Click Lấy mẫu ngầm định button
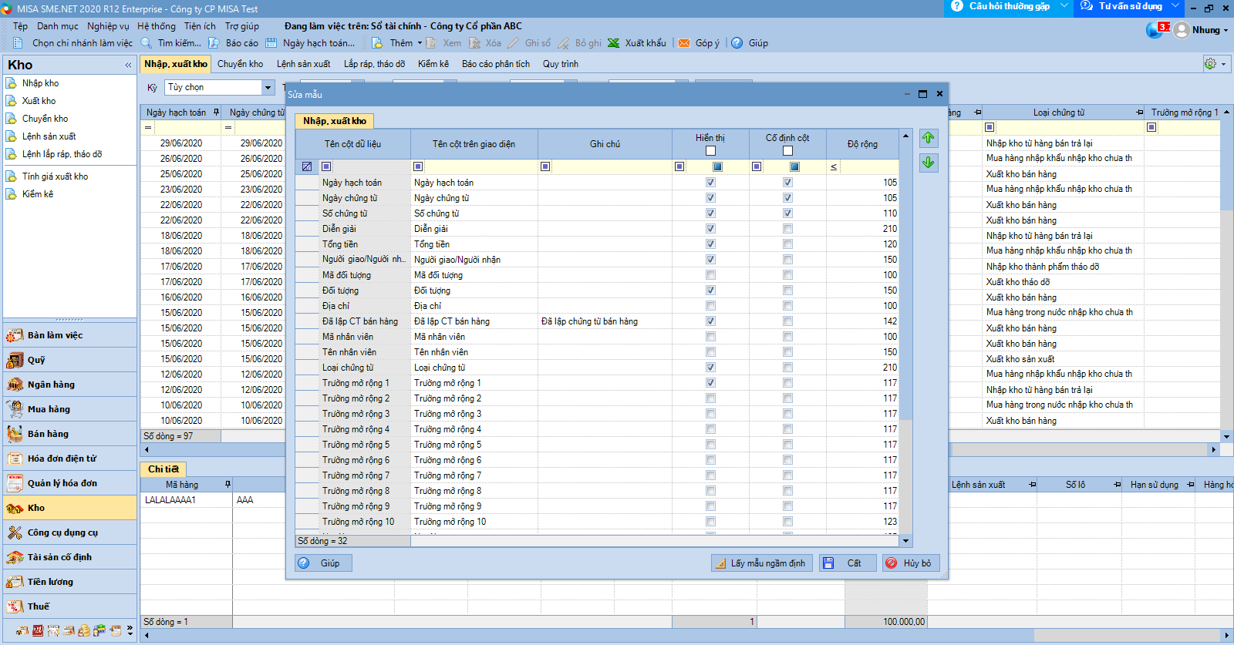The height and width of the screenshot is (645, 1234). 762,563
